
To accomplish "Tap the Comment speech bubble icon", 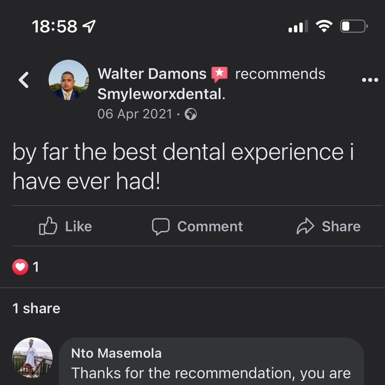I will pos(160,226).
